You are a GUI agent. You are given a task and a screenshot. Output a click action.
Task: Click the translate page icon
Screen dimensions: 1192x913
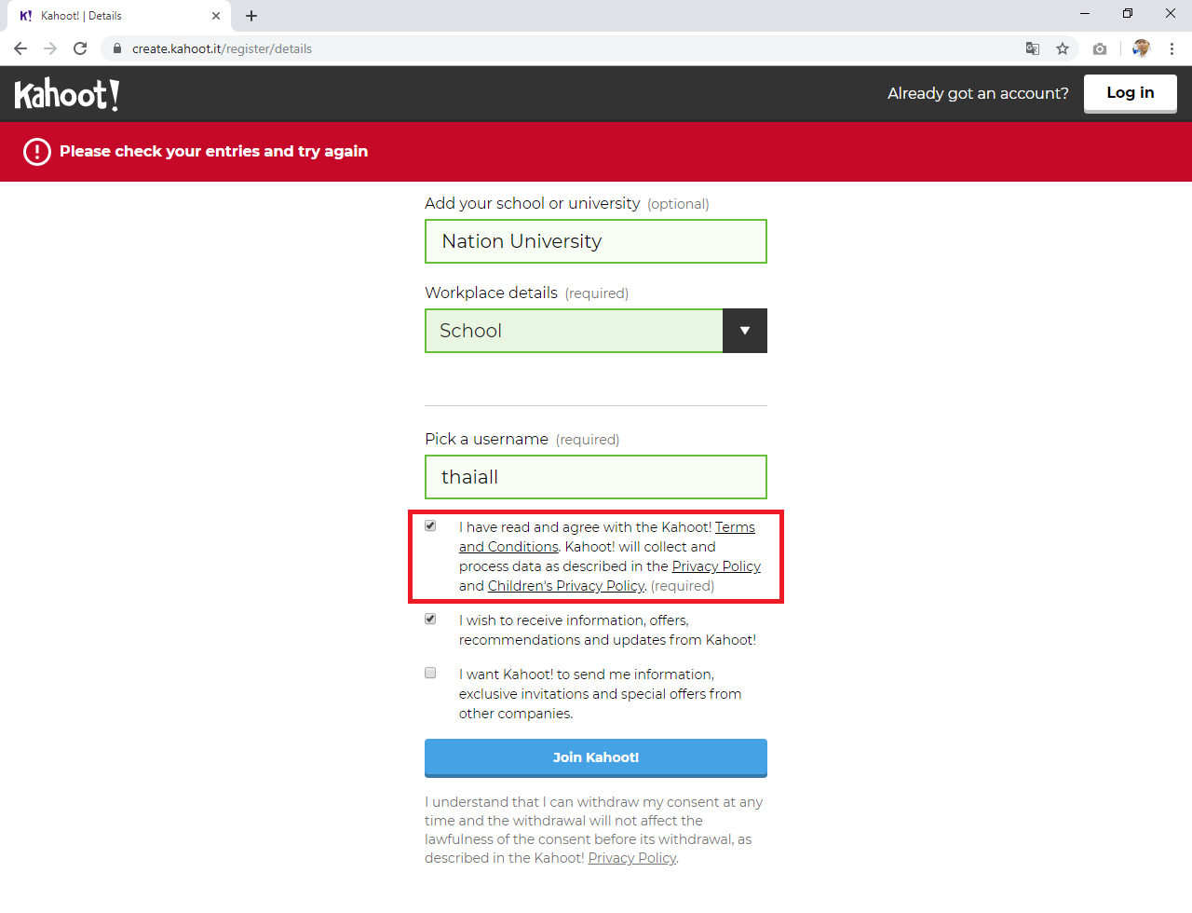tap(1032, 48)
